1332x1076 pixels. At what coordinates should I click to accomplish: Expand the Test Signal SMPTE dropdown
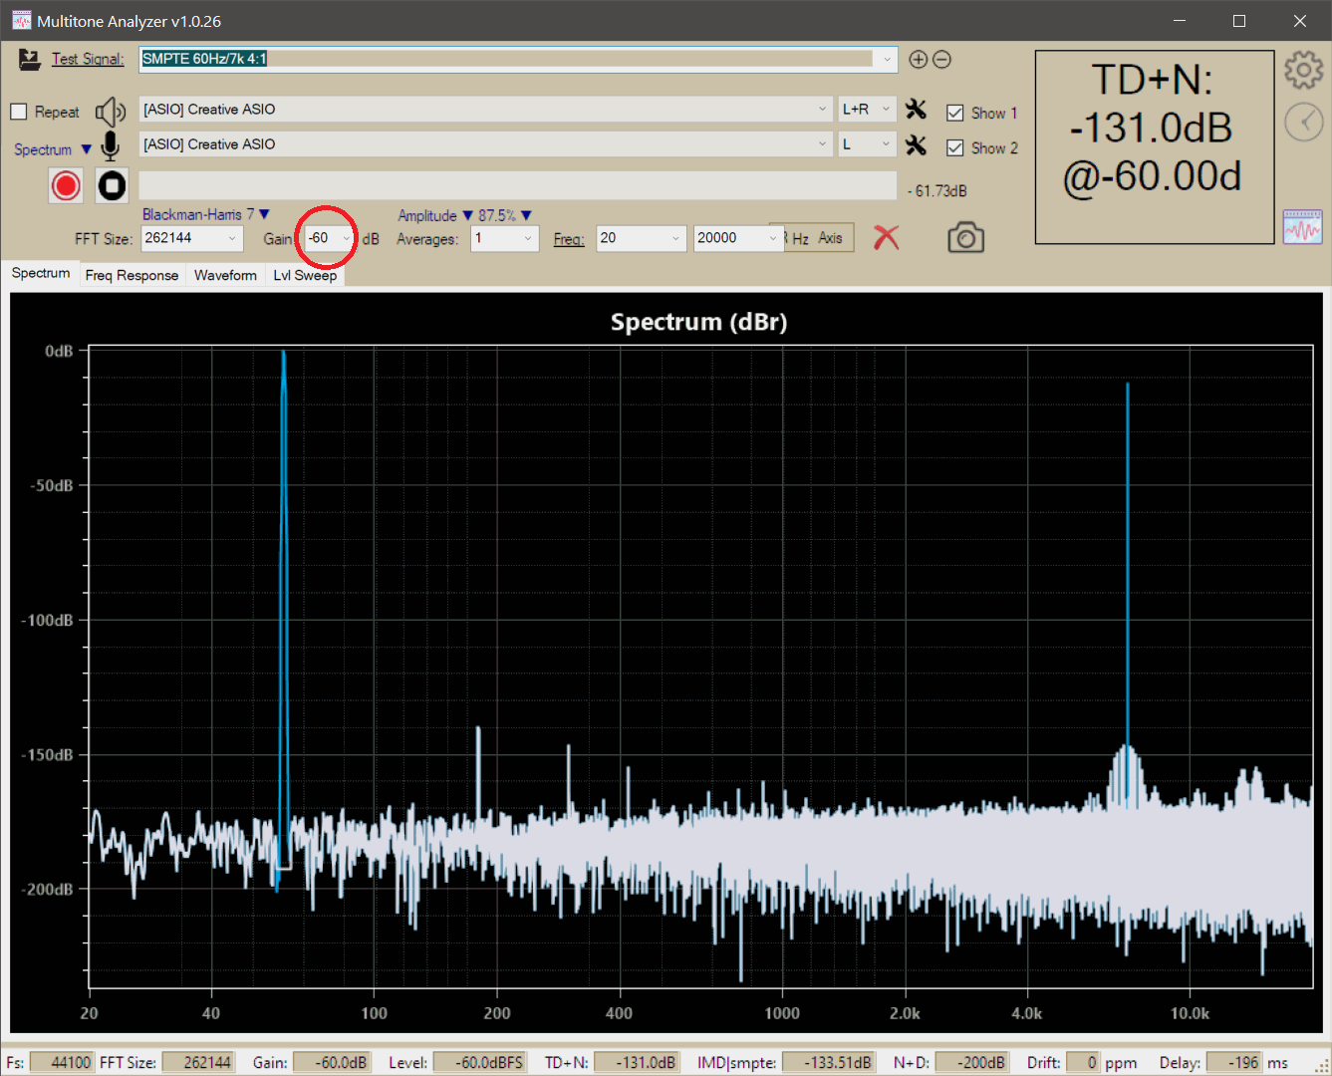pos(887,60)
